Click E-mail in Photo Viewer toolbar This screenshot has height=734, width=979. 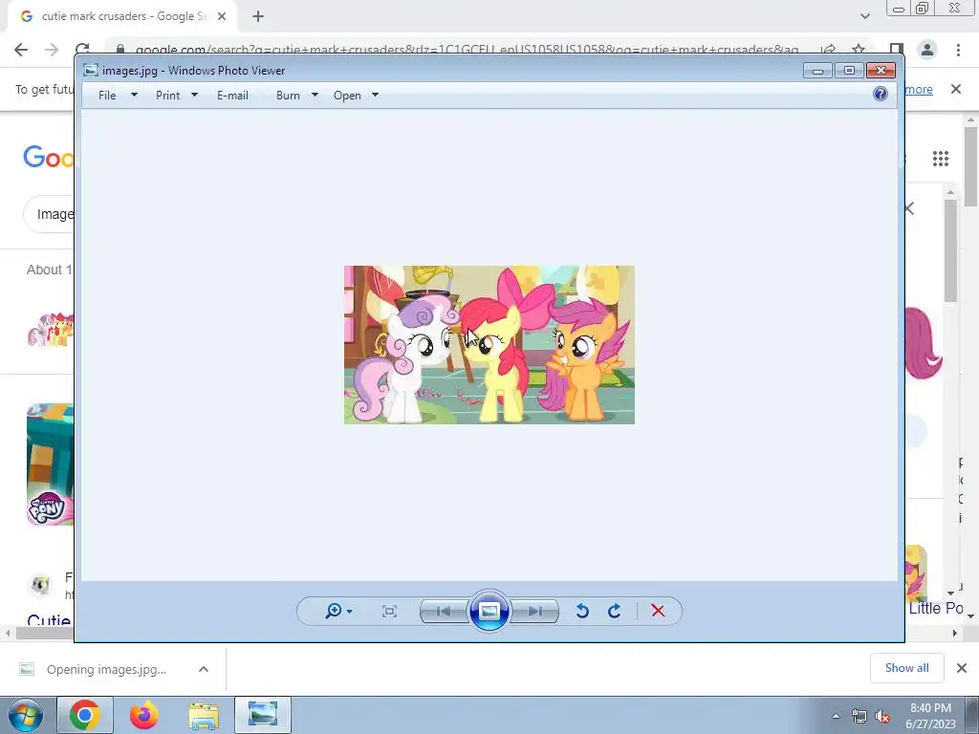point(233,96)
